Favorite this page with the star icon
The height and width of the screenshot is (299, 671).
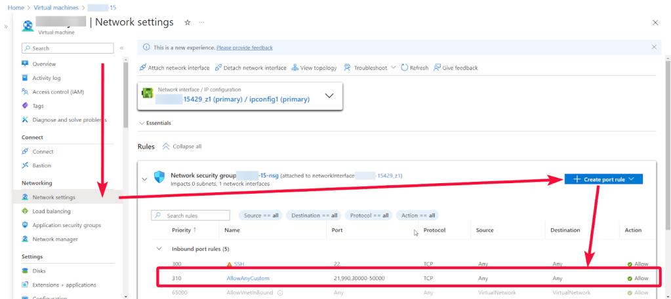pos(188,22)
